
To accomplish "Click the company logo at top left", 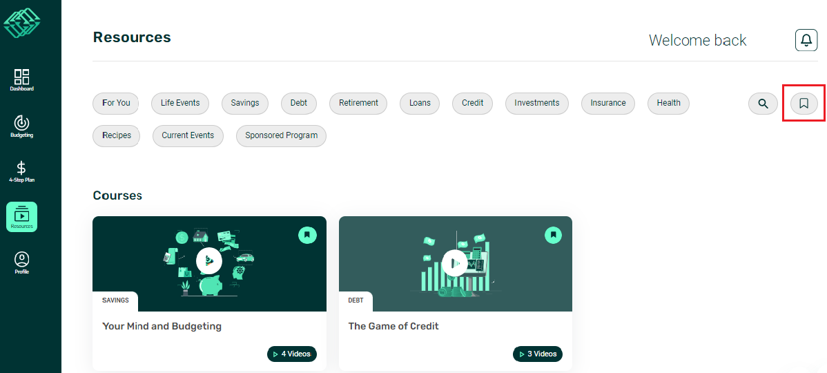I will pyautogui.click(x=22, y=23).
